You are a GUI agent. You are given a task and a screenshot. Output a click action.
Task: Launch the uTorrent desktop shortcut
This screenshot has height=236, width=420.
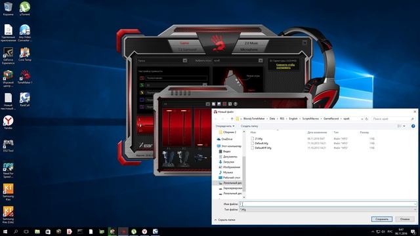tap(25, 9)
